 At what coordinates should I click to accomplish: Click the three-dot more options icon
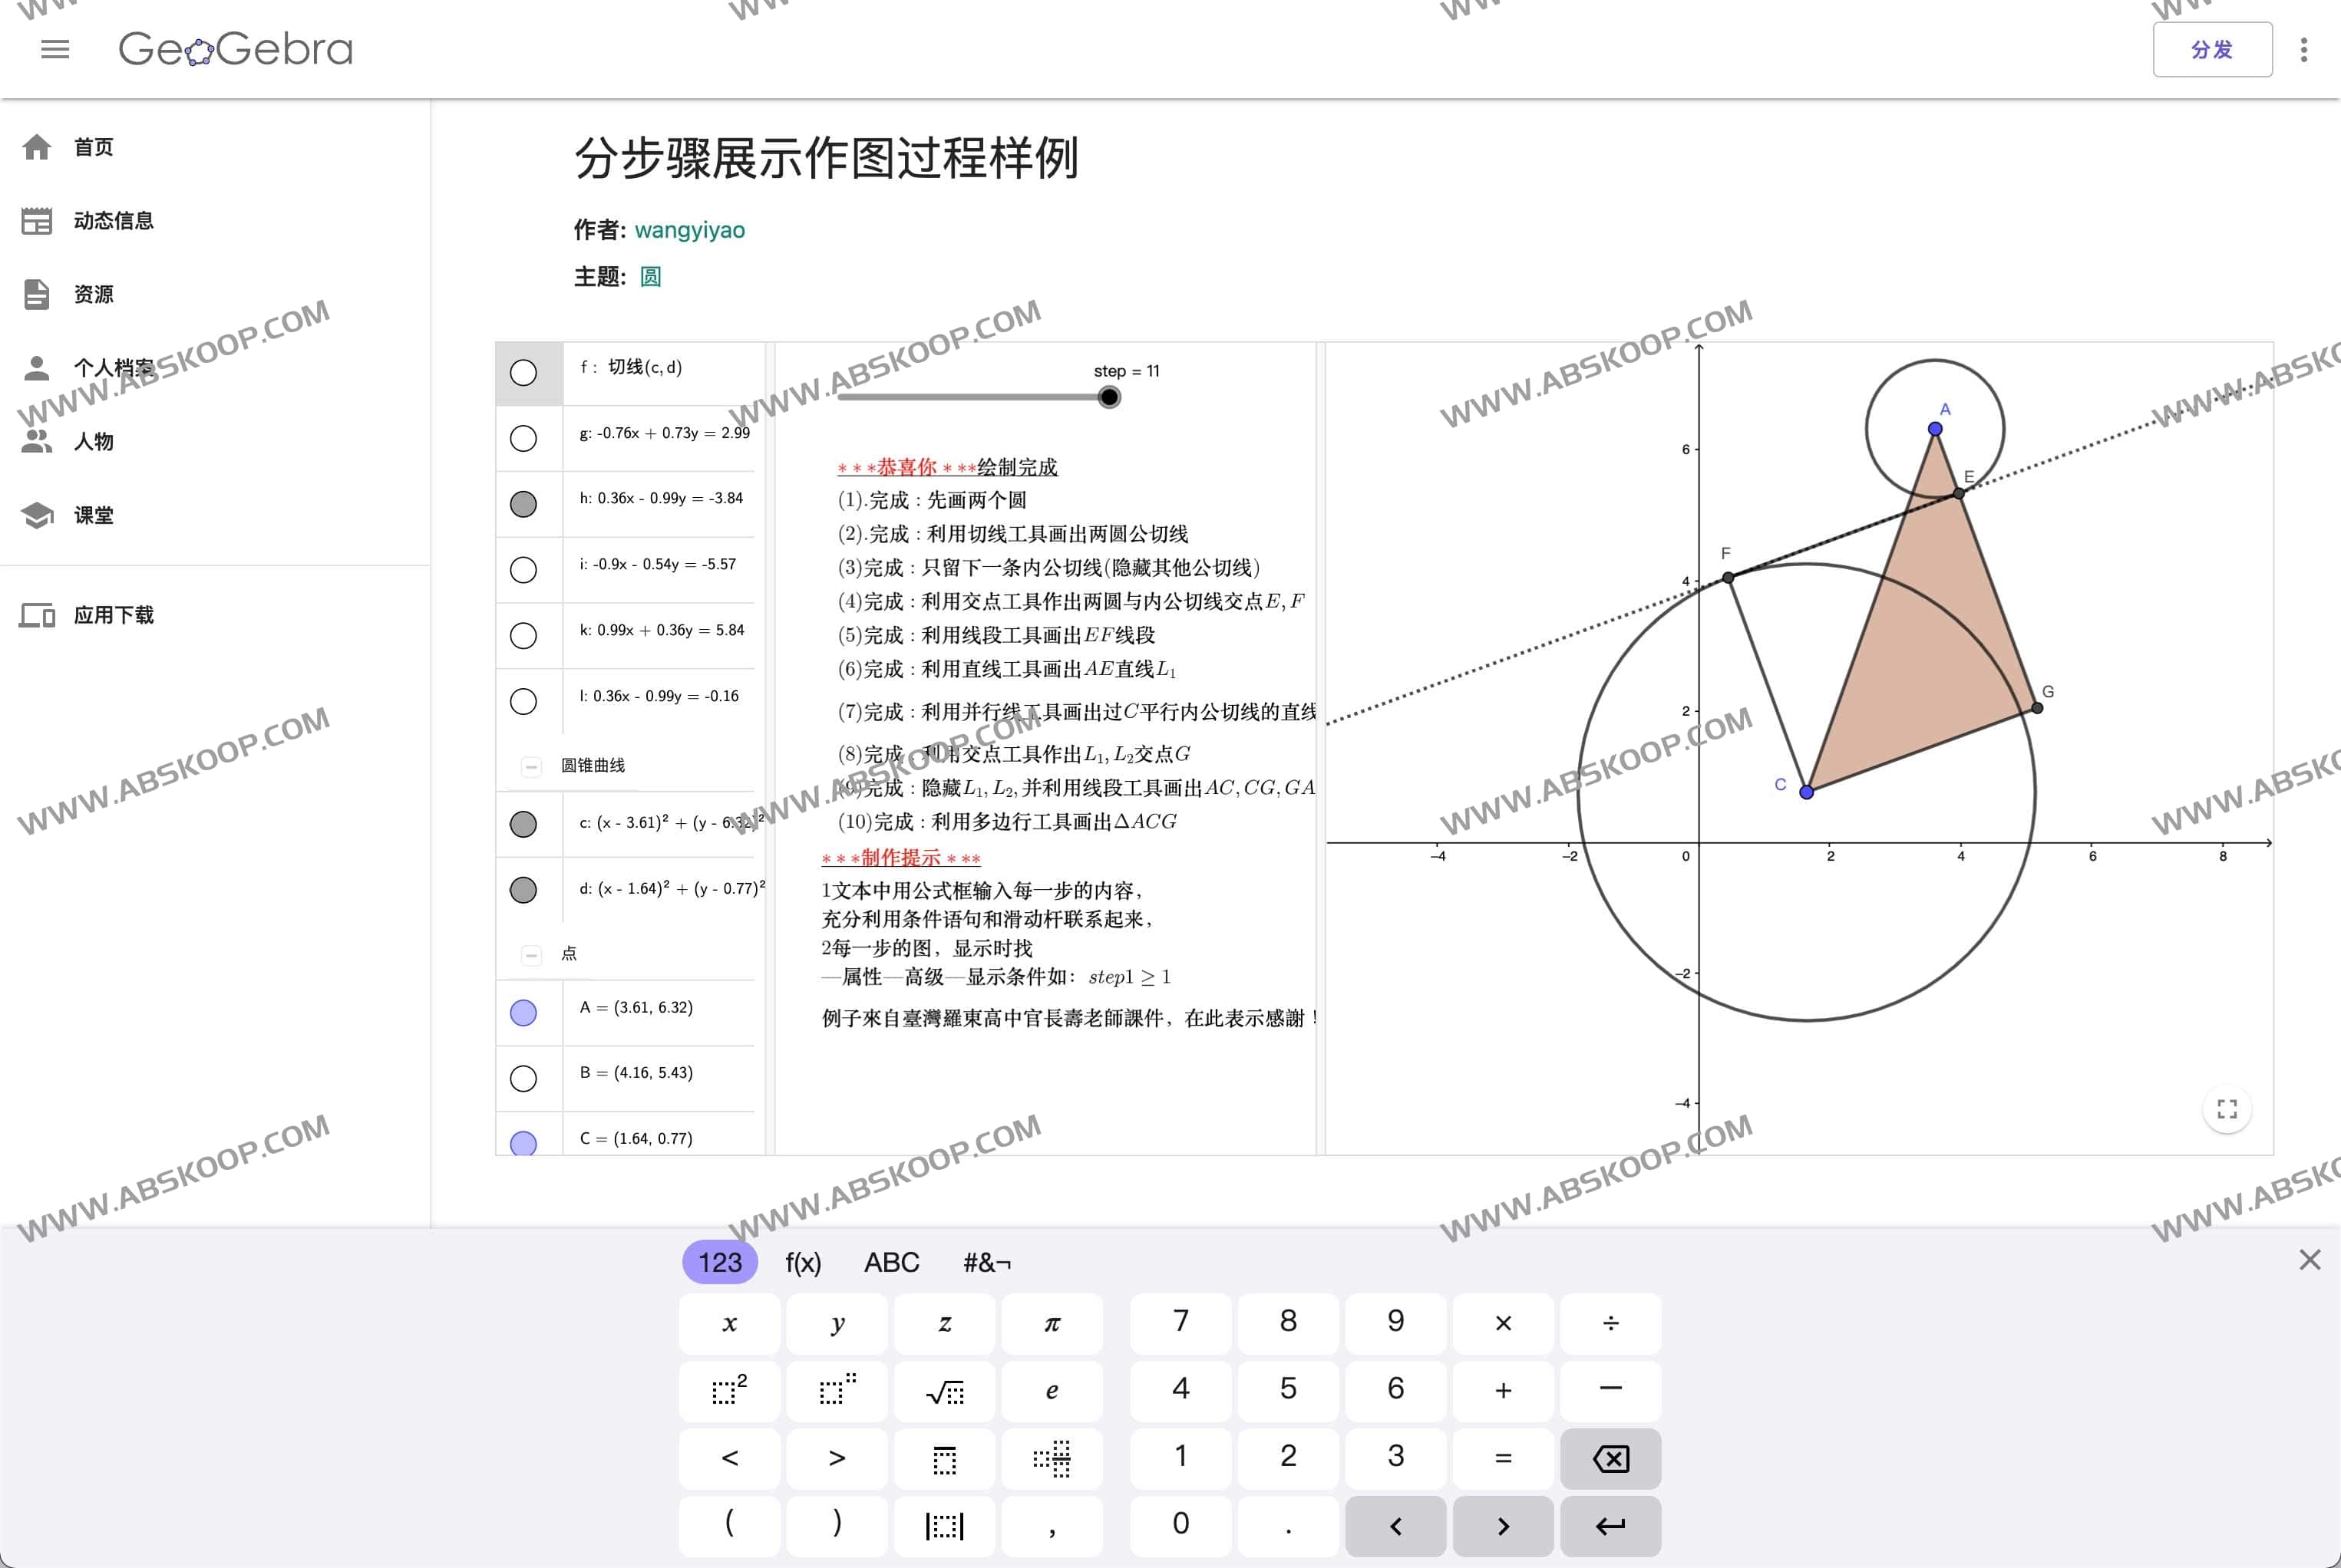click(x=2304, y=50)
